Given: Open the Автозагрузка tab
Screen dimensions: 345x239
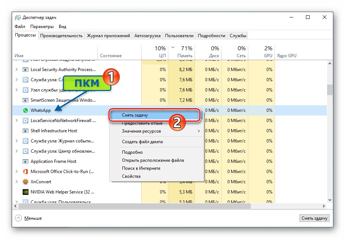Looking at the screenshot, I should pyautogui.click(x=147, y=36).
